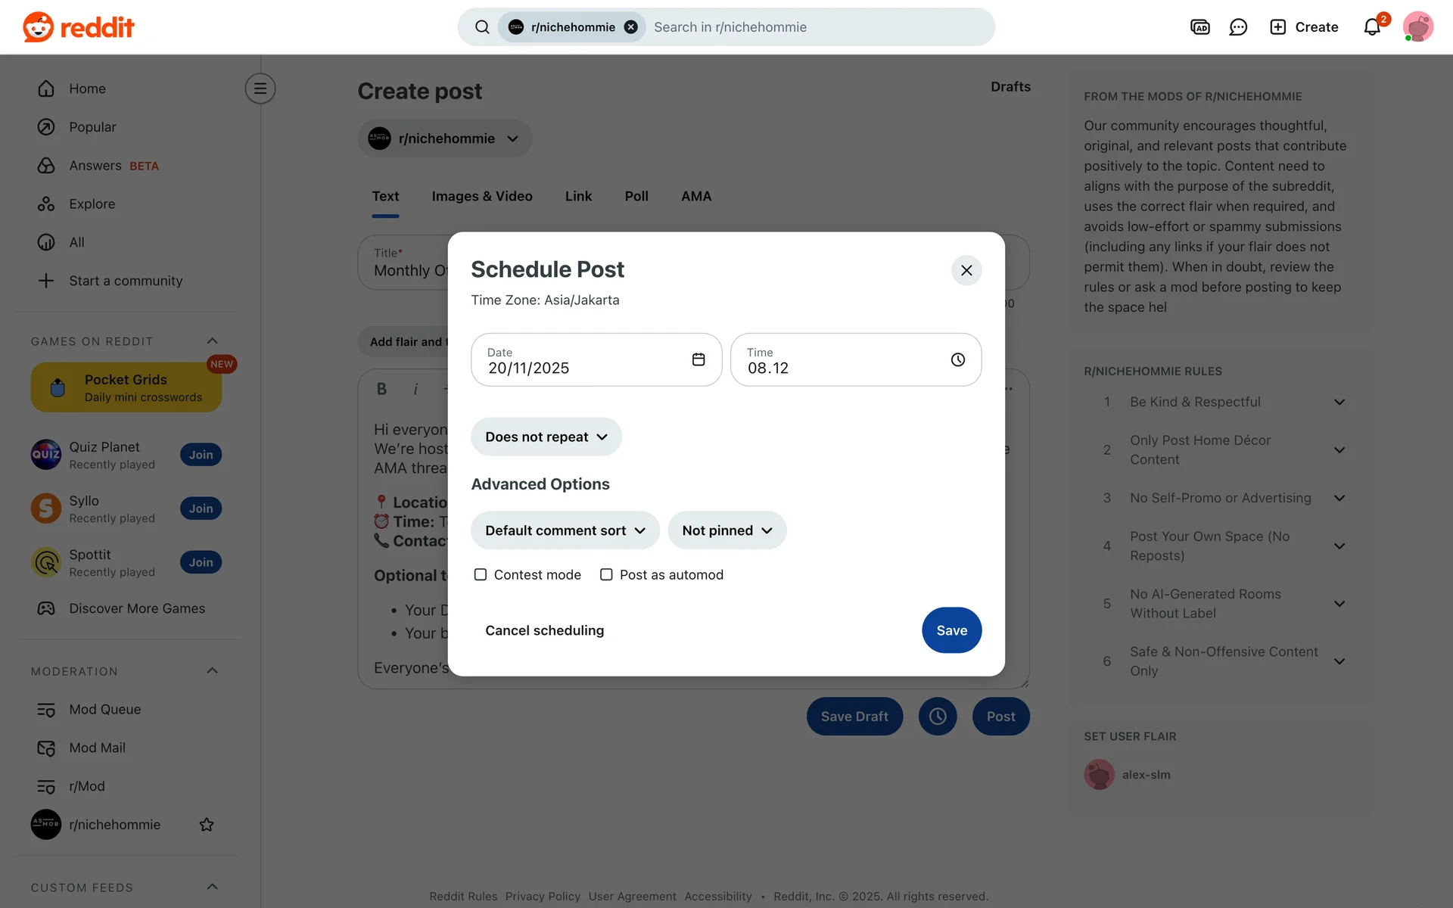1453x908 pixels.
Task: Enable the Contest mode checkbox
Action: [x=480, y=575]
